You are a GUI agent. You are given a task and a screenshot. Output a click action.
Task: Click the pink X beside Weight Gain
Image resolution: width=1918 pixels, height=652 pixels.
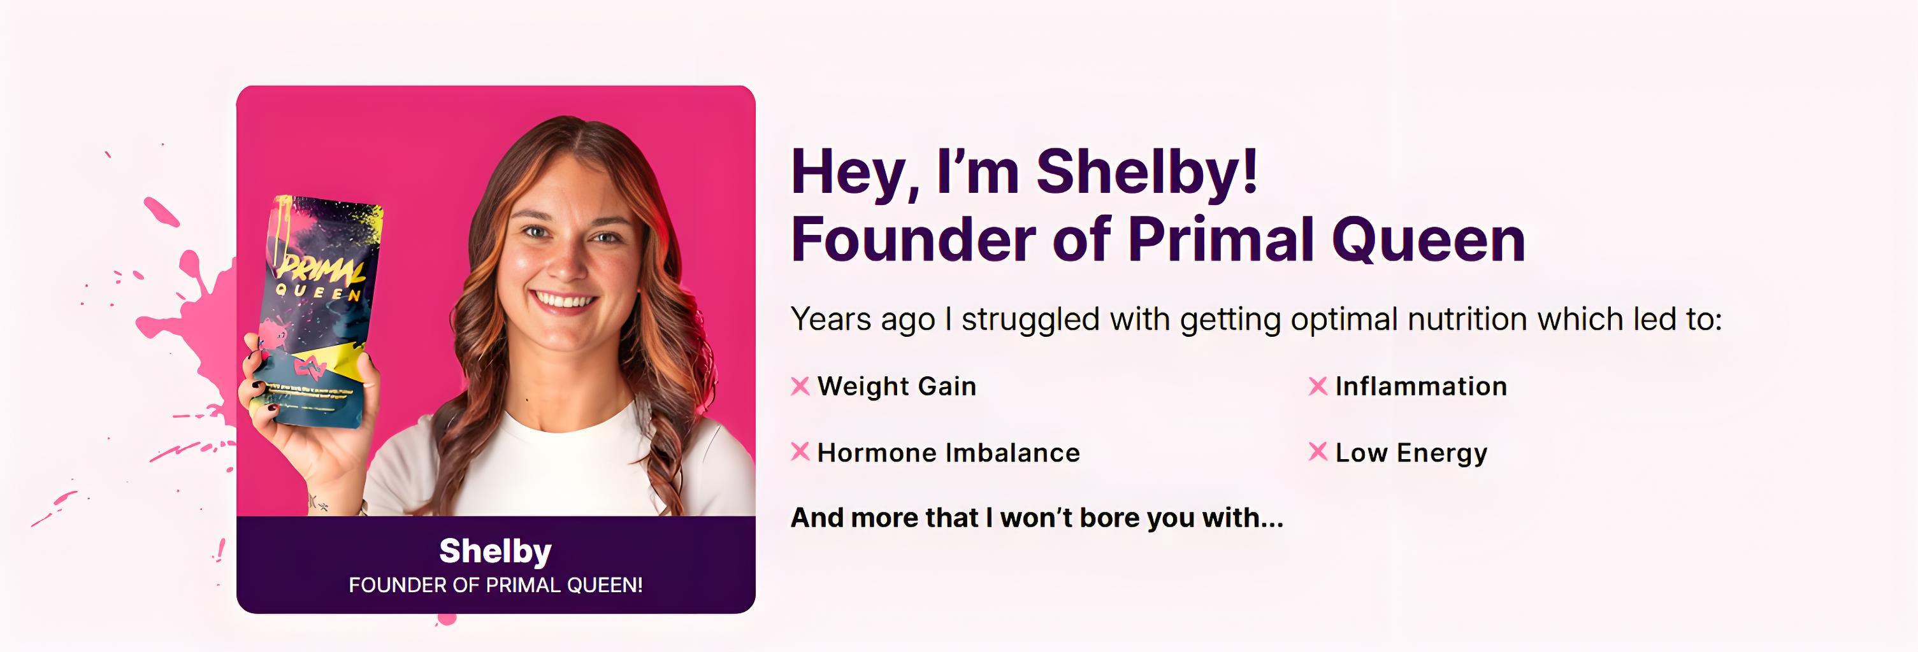(x=800, y=386)
